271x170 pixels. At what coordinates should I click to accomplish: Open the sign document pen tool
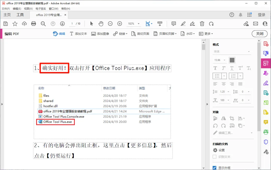pyautogui.click(x=192, y=24)
